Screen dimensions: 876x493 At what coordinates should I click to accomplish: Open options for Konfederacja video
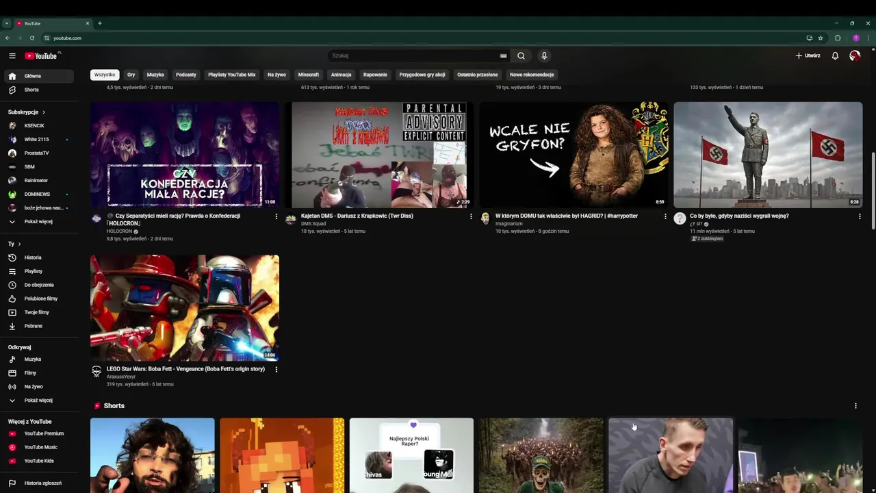276,216
